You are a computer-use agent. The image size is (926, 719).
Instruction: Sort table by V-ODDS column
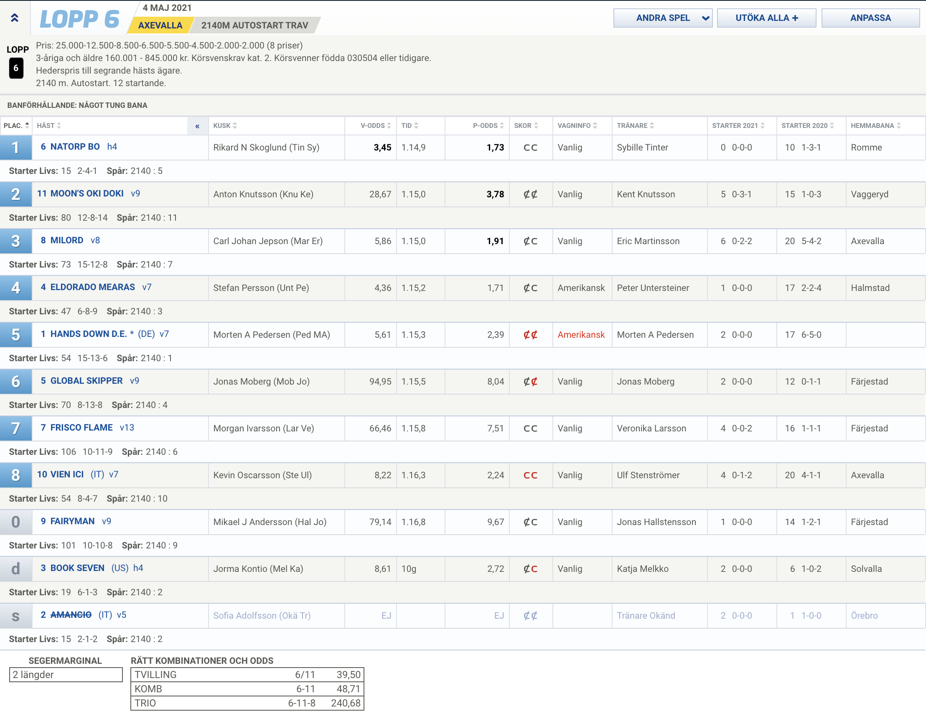[x=376, y=125]
